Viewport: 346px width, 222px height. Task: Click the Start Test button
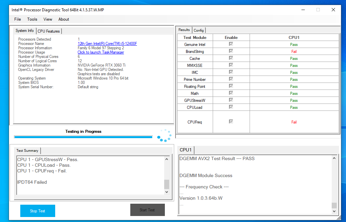tap(147, 210)
